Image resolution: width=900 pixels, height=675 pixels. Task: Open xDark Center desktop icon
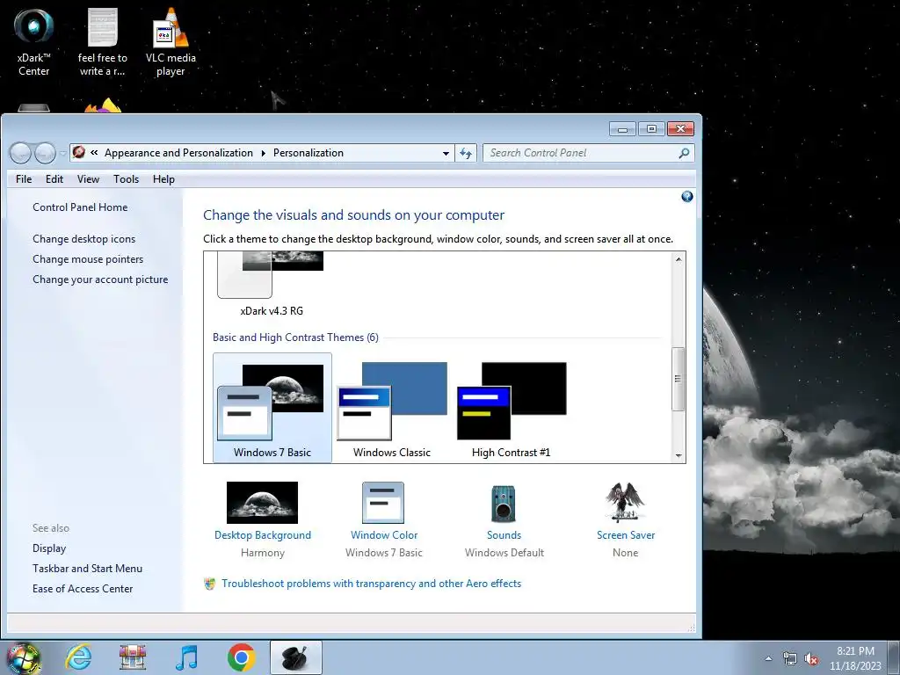click(x=34, y=42)
